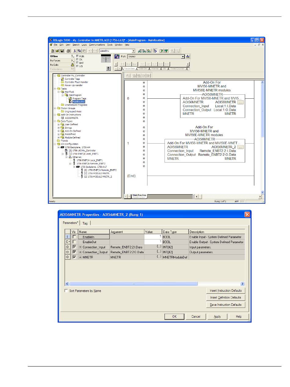
Task: Click Save Instruction Defaults button
Action: click(226, 305)
